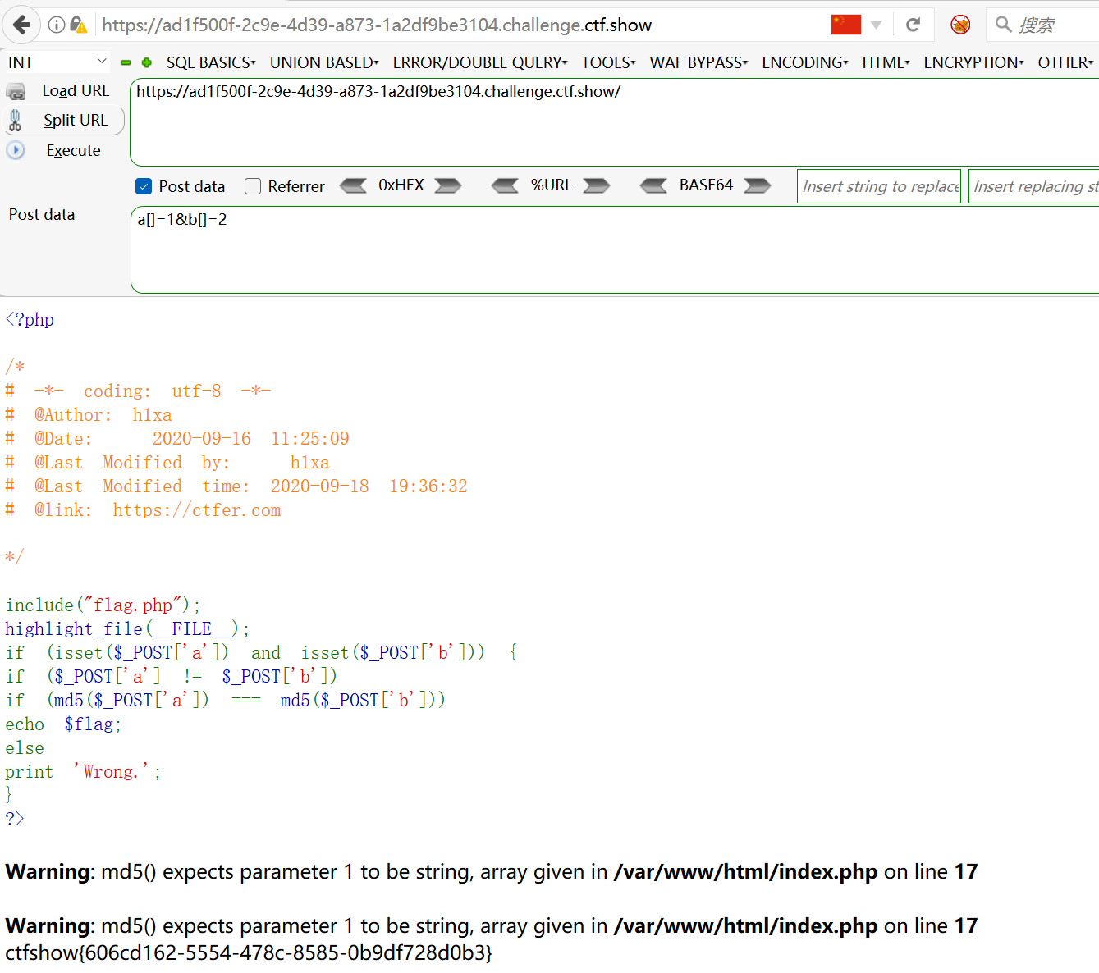Remove a field with the green minus icon
Viewport: 1099px width, 973px height.
pos(126,62)
